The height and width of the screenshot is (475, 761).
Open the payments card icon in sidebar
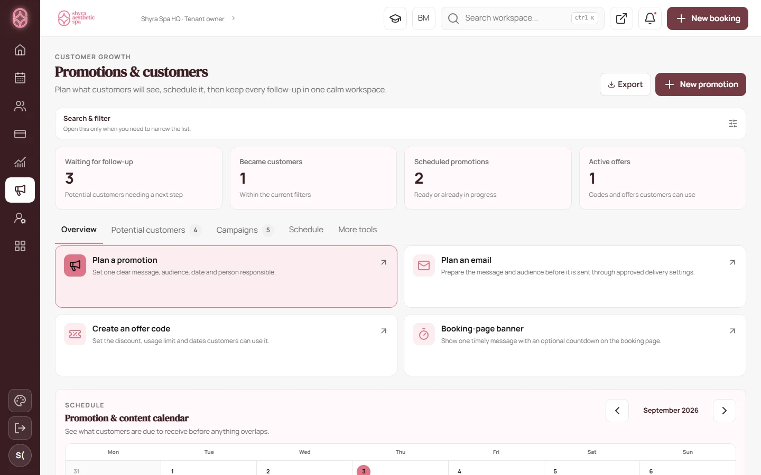[x=20, y=134]
